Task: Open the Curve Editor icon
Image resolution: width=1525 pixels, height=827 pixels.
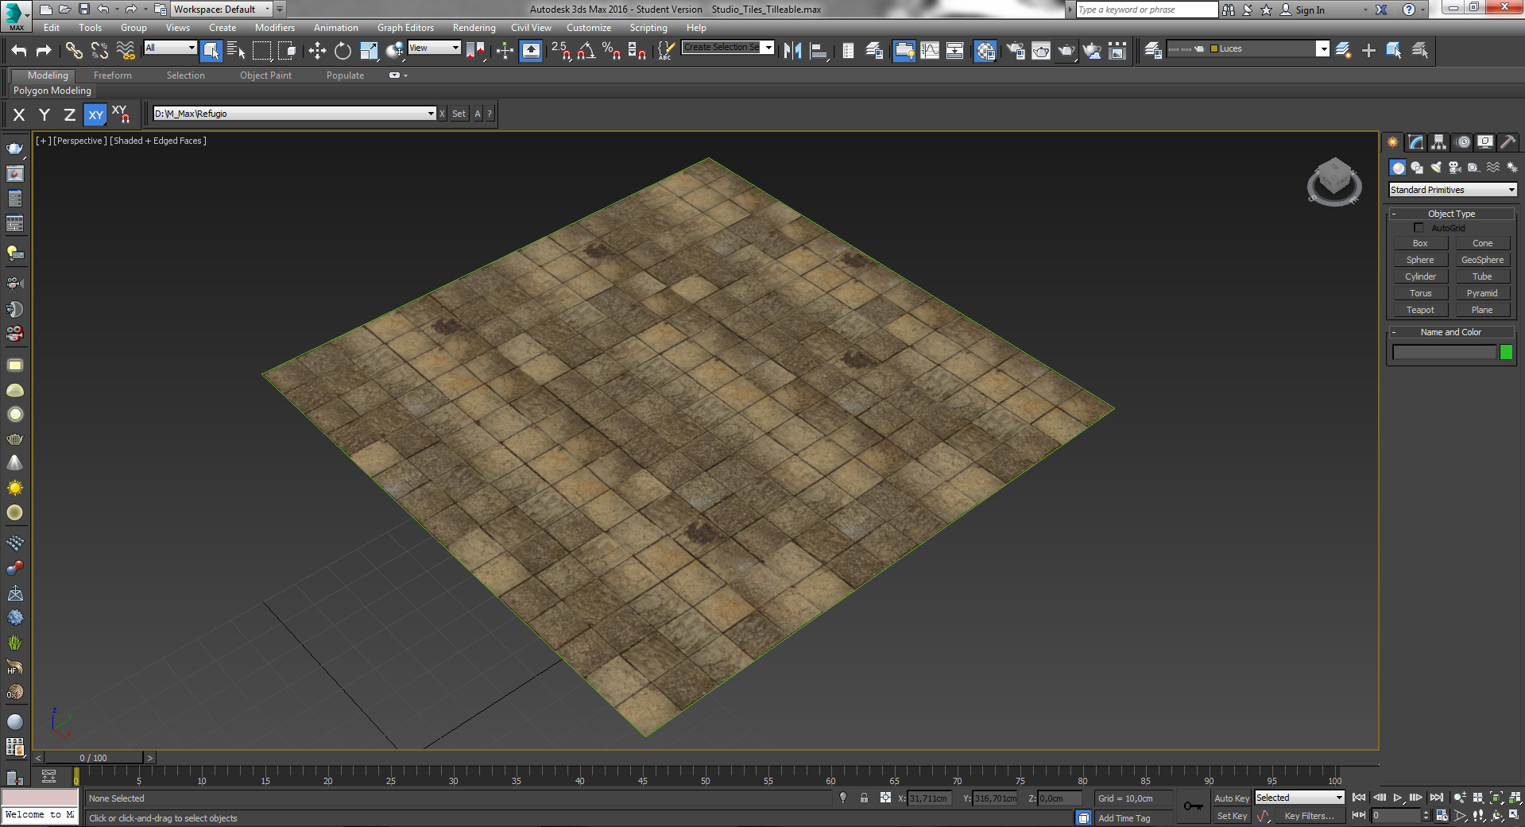Action: [930, 51]
